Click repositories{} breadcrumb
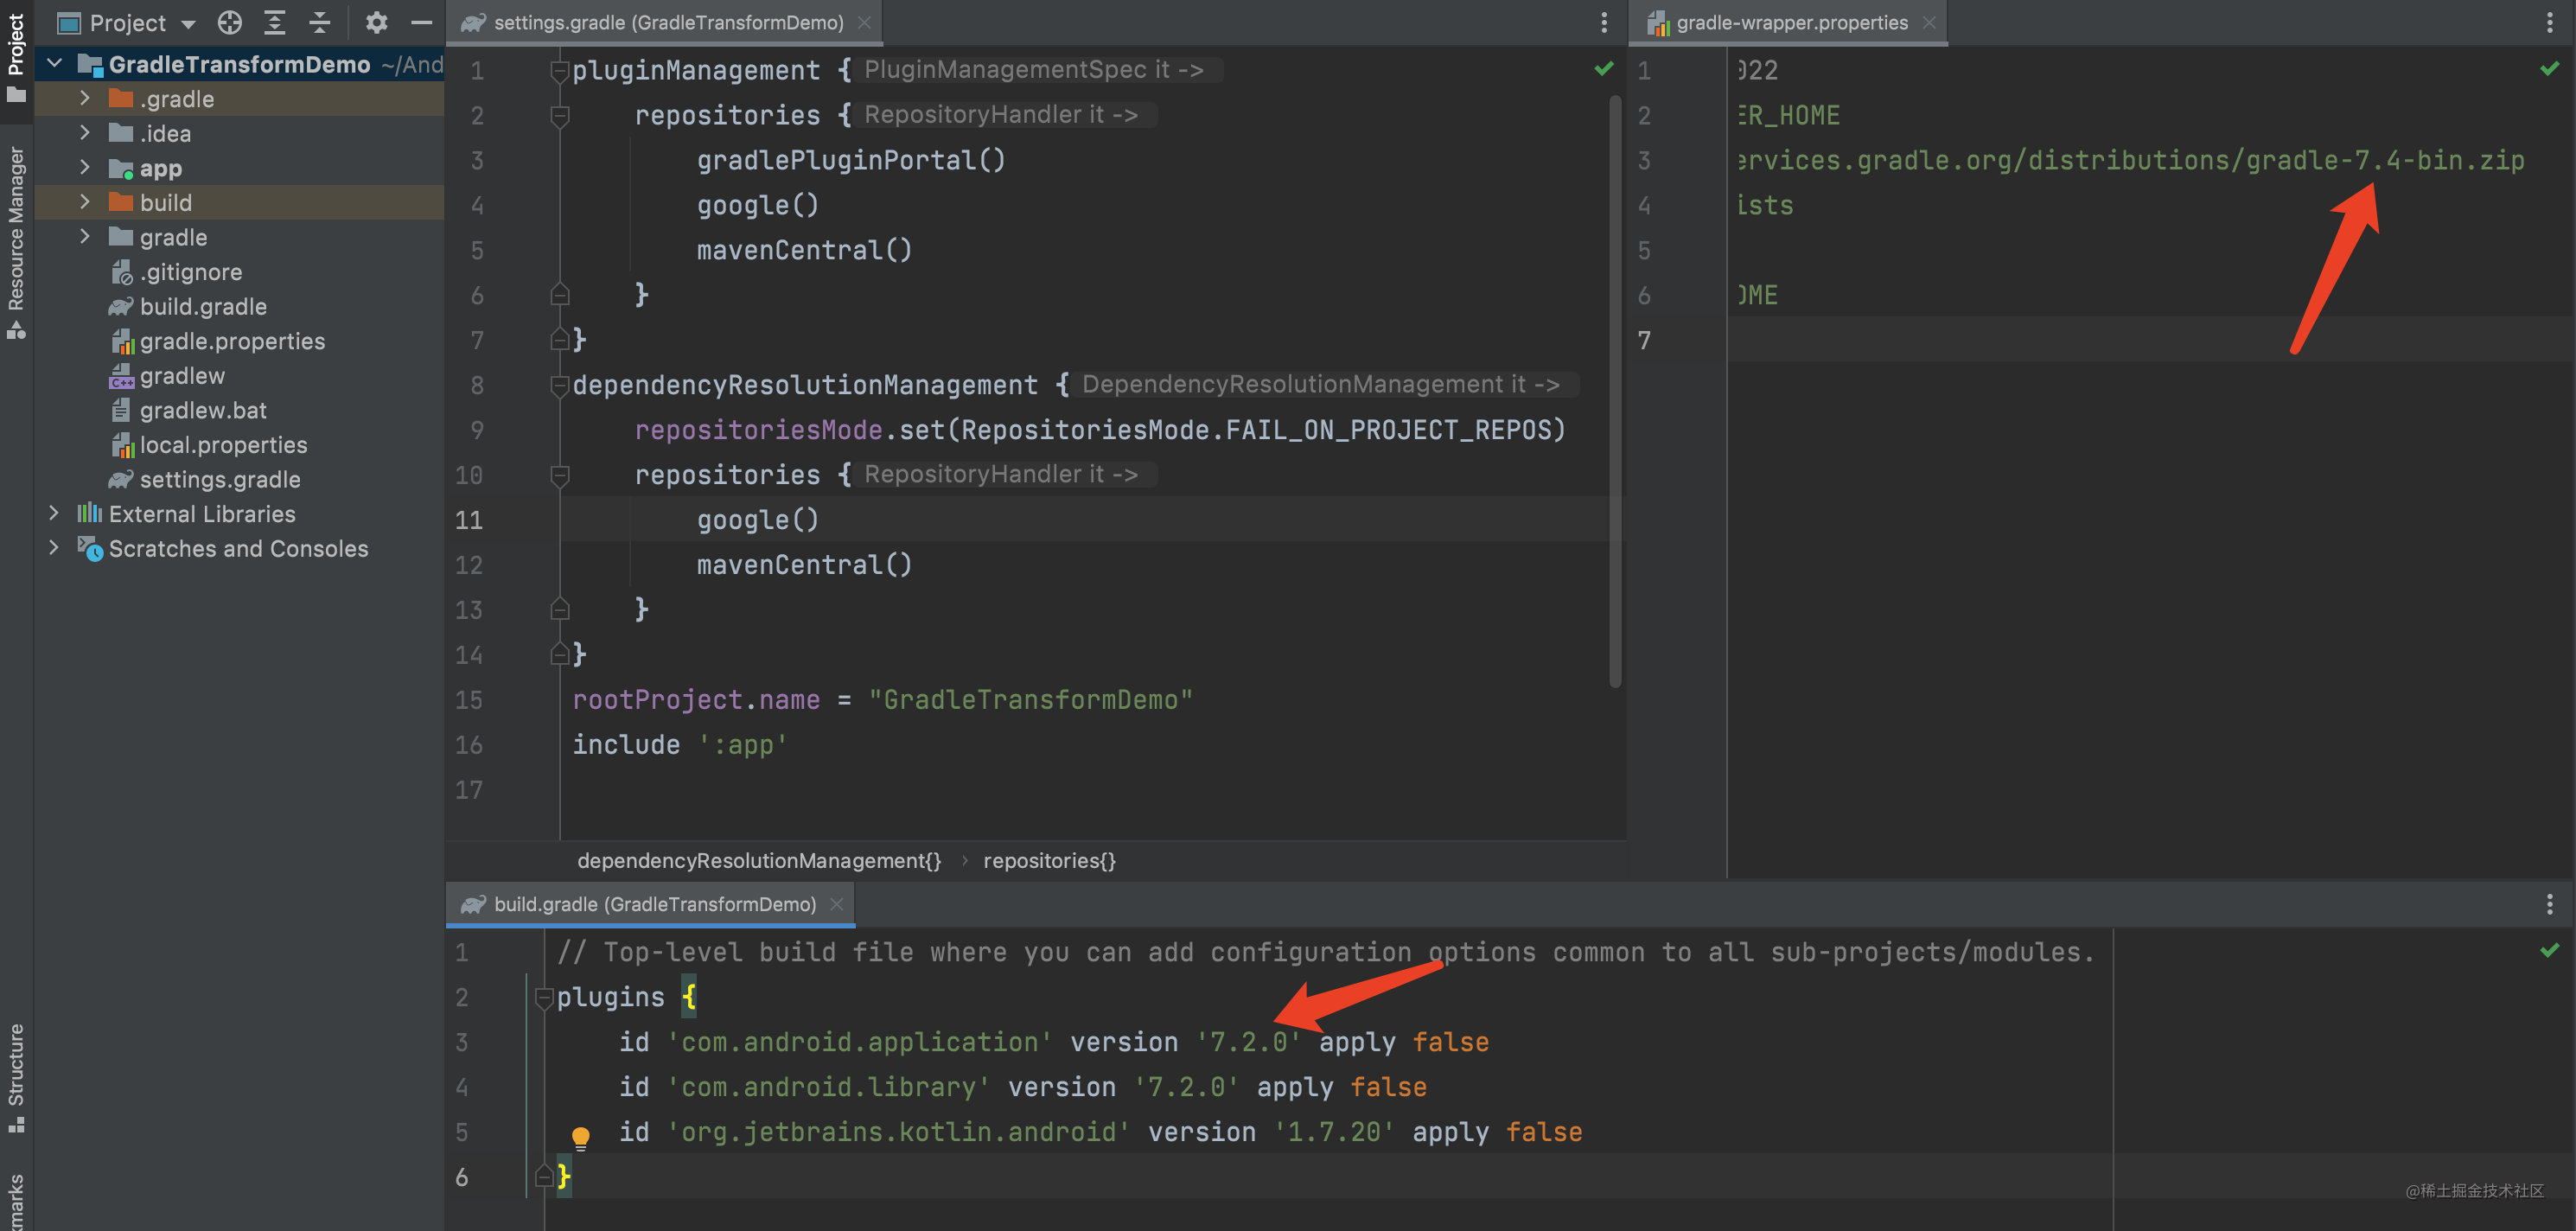This screenshot has height=1231, width=2576. pos(1049,860)
